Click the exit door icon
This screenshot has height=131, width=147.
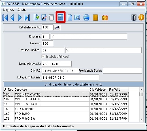coord(134,18)
